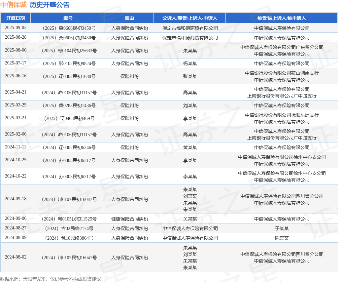Click the date 2024-10-25

16,160
